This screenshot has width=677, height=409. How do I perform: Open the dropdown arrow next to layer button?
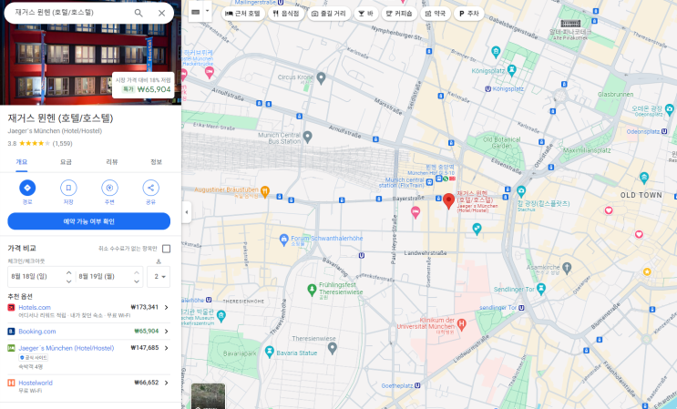(207, 12)
